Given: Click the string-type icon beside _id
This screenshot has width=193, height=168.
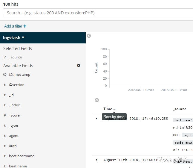Looking at the screenshot, I should click(5, 95).
